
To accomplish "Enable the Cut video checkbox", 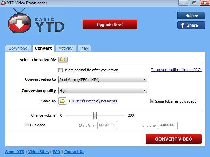I will 27,125.
